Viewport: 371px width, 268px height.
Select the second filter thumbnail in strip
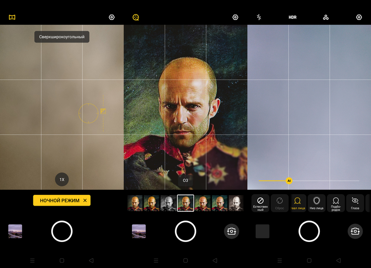[x=152, y=203]
